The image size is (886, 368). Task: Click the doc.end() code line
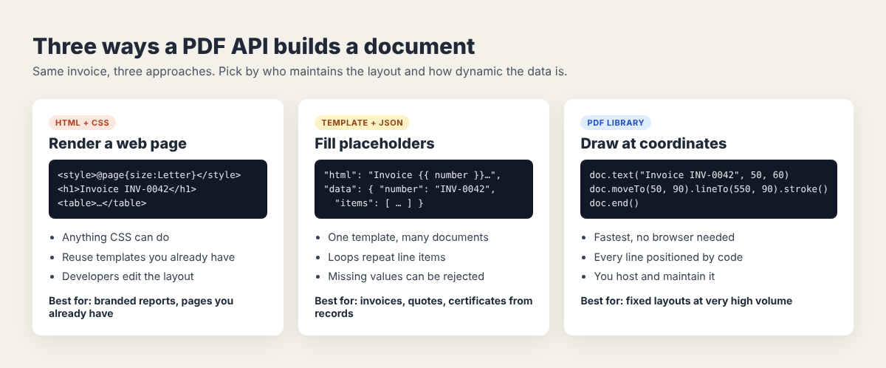(614, 202)
